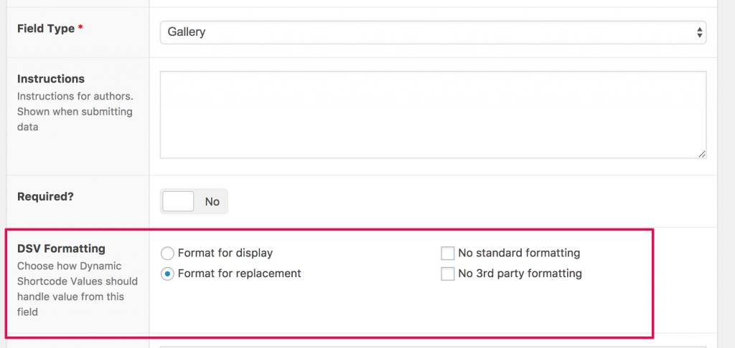Click the "Required?" heading label

click(x=45, y=196)
